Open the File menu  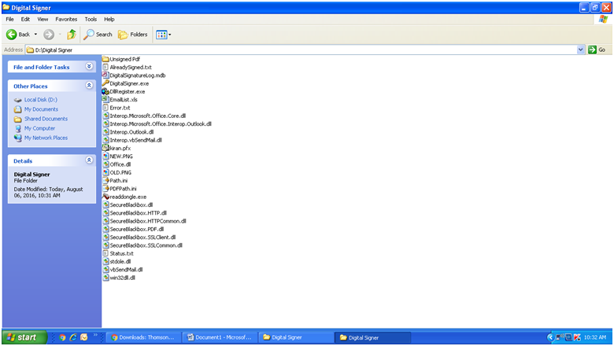tap(9, 19)
